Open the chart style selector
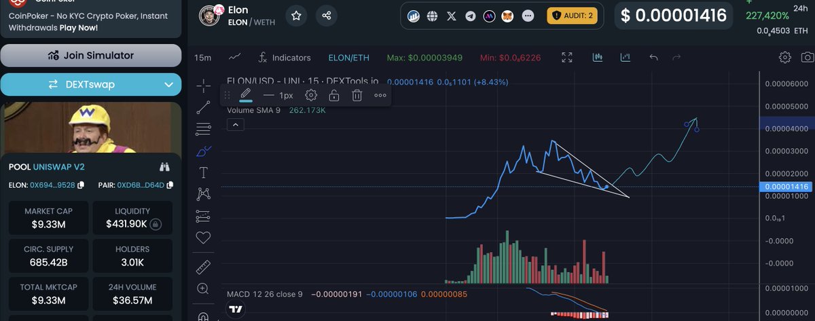This screenshot has width=815, height=321. (235, 57)
